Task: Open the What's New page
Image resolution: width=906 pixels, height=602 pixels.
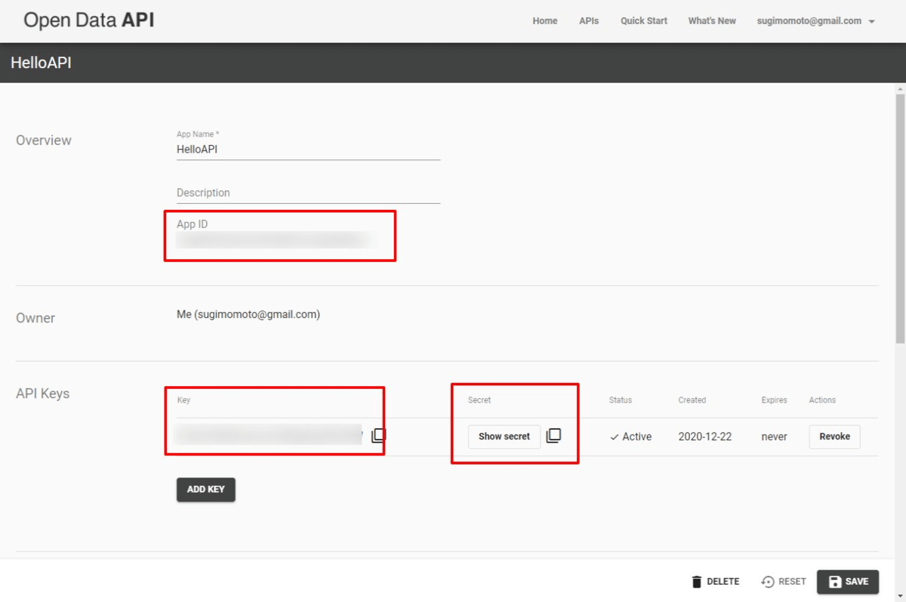Action: coord(712,21)
